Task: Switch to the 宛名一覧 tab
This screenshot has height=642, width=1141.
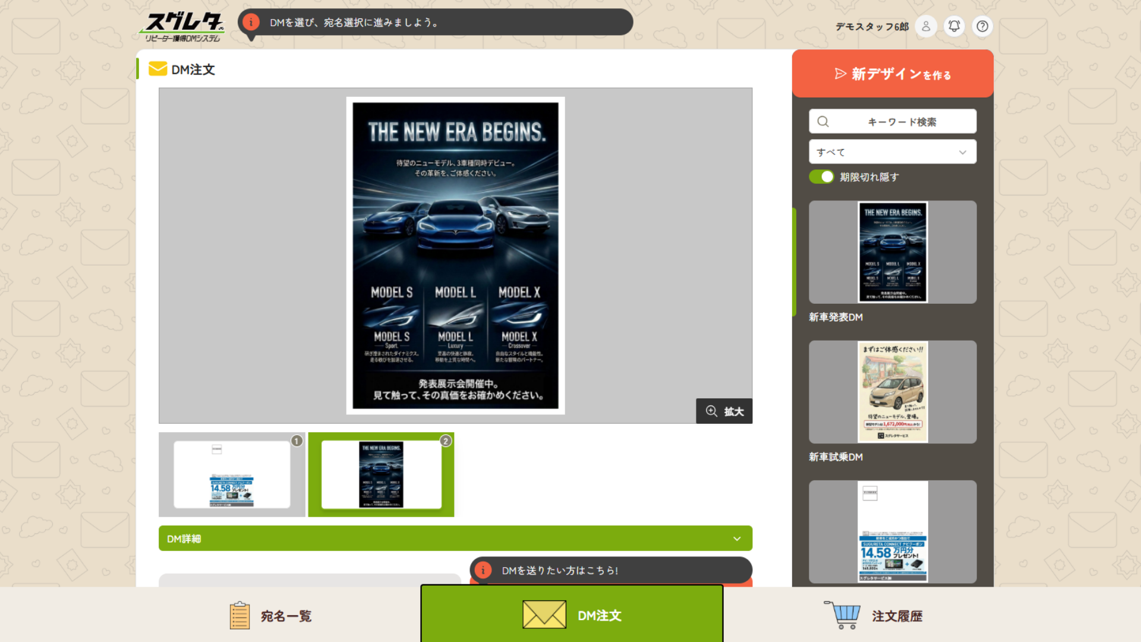Action: [270, 616]
